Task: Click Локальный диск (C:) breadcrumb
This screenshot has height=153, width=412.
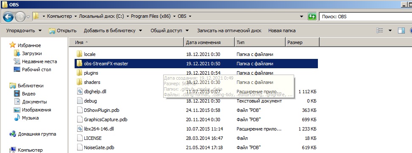Action: pyautogui.click(x=101, y=16)
